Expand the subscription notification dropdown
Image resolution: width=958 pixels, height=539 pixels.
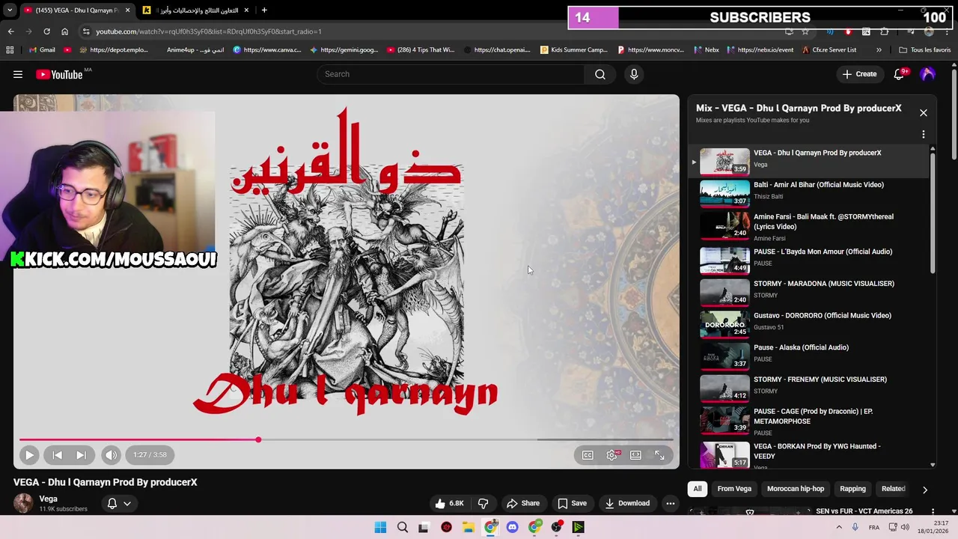pyautogui.click(x=120, y=503)
